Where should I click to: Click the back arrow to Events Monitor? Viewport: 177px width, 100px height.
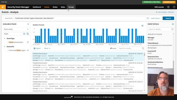157,12
